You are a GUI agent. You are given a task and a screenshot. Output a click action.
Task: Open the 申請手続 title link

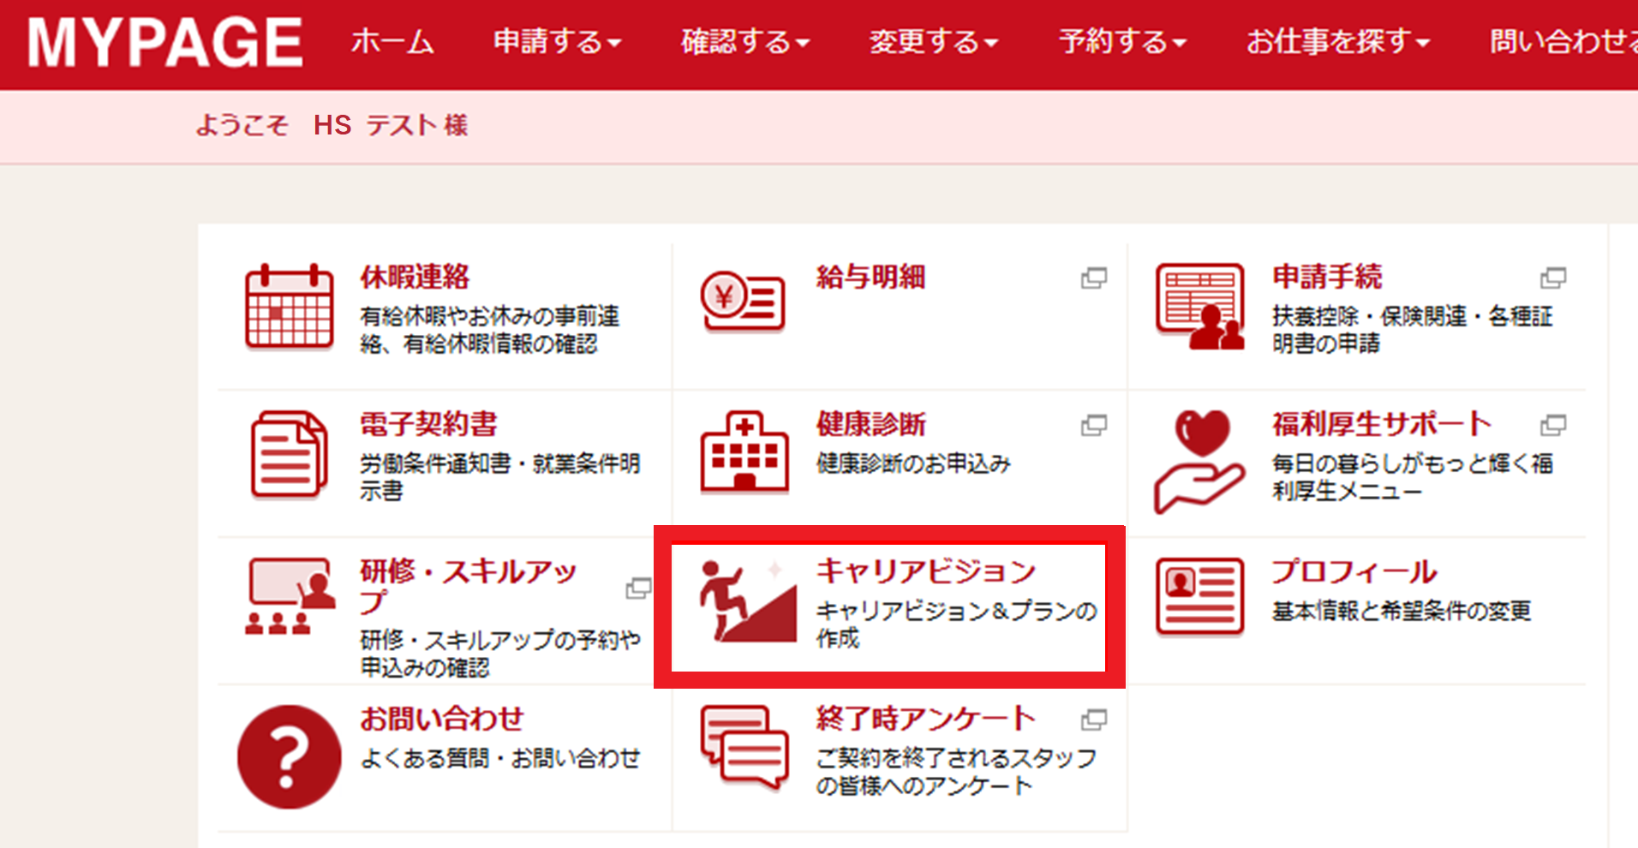point(1327,278)
